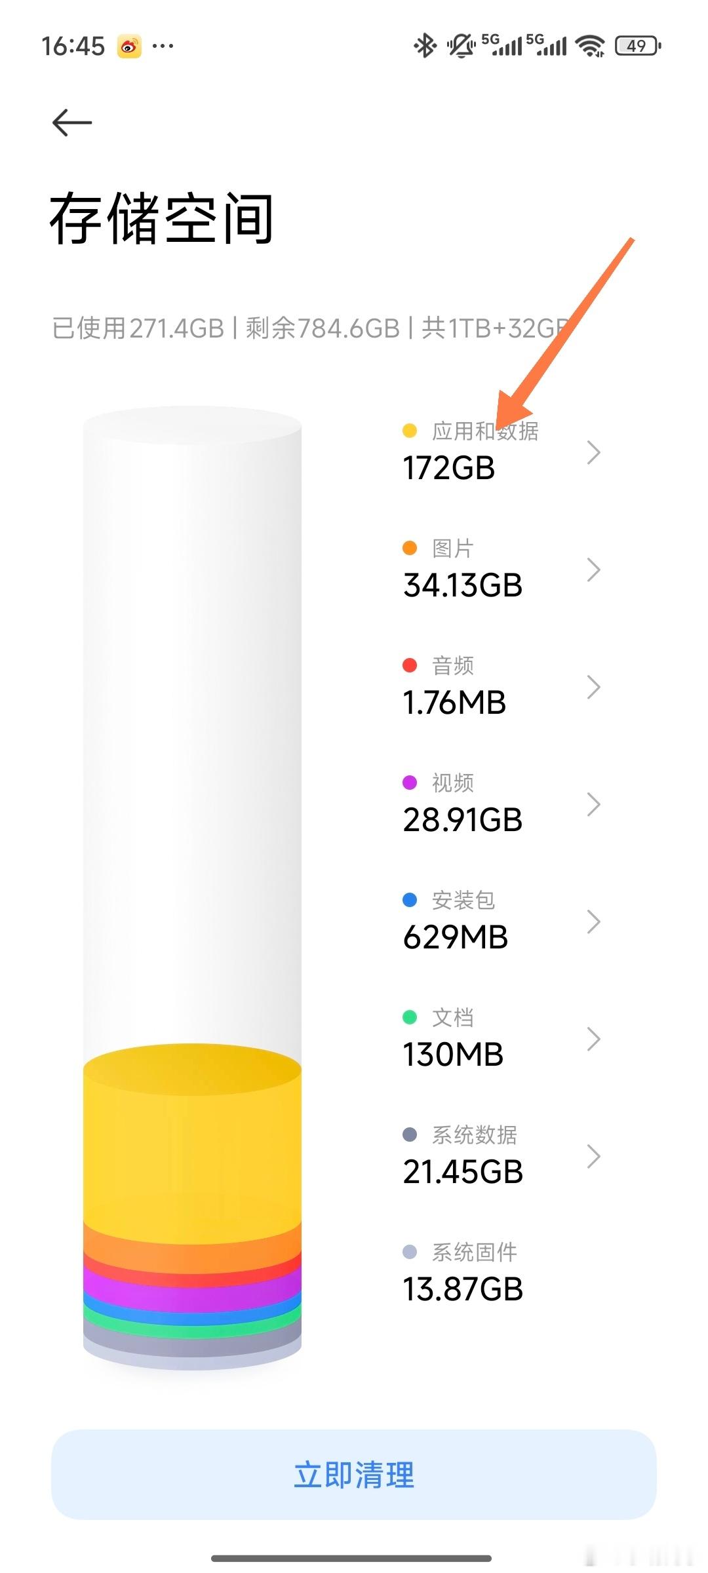Open the 视频 chevron arrow
This screenshot has height=1573, width=708.
pos(593,804)
